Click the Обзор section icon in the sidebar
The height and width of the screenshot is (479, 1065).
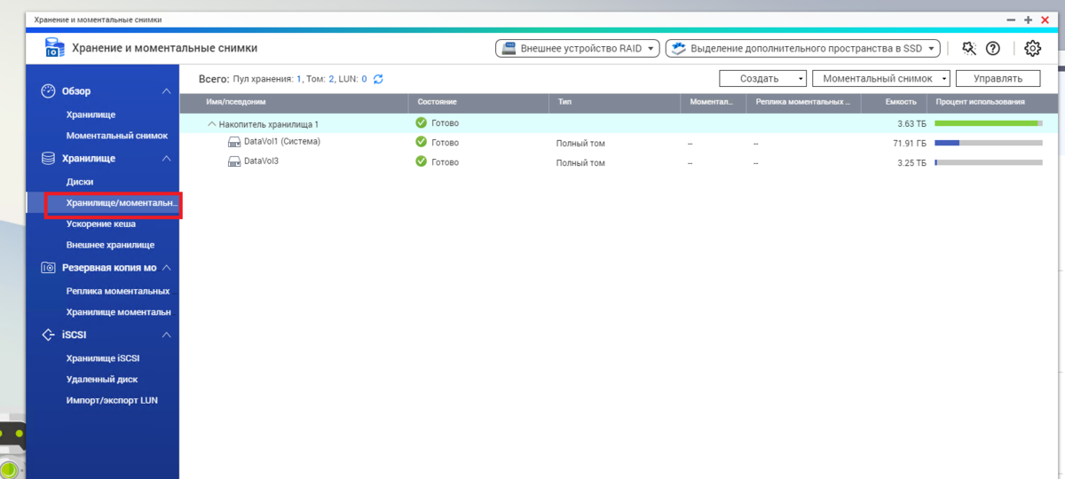[49, 90]
